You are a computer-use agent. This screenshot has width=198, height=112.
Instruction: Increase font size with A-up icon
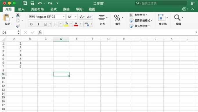pyautogui.click(x=82, y=17)
